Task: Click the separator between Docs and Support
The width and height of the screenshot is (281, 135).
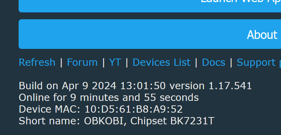Action: [x=231, y=62]
